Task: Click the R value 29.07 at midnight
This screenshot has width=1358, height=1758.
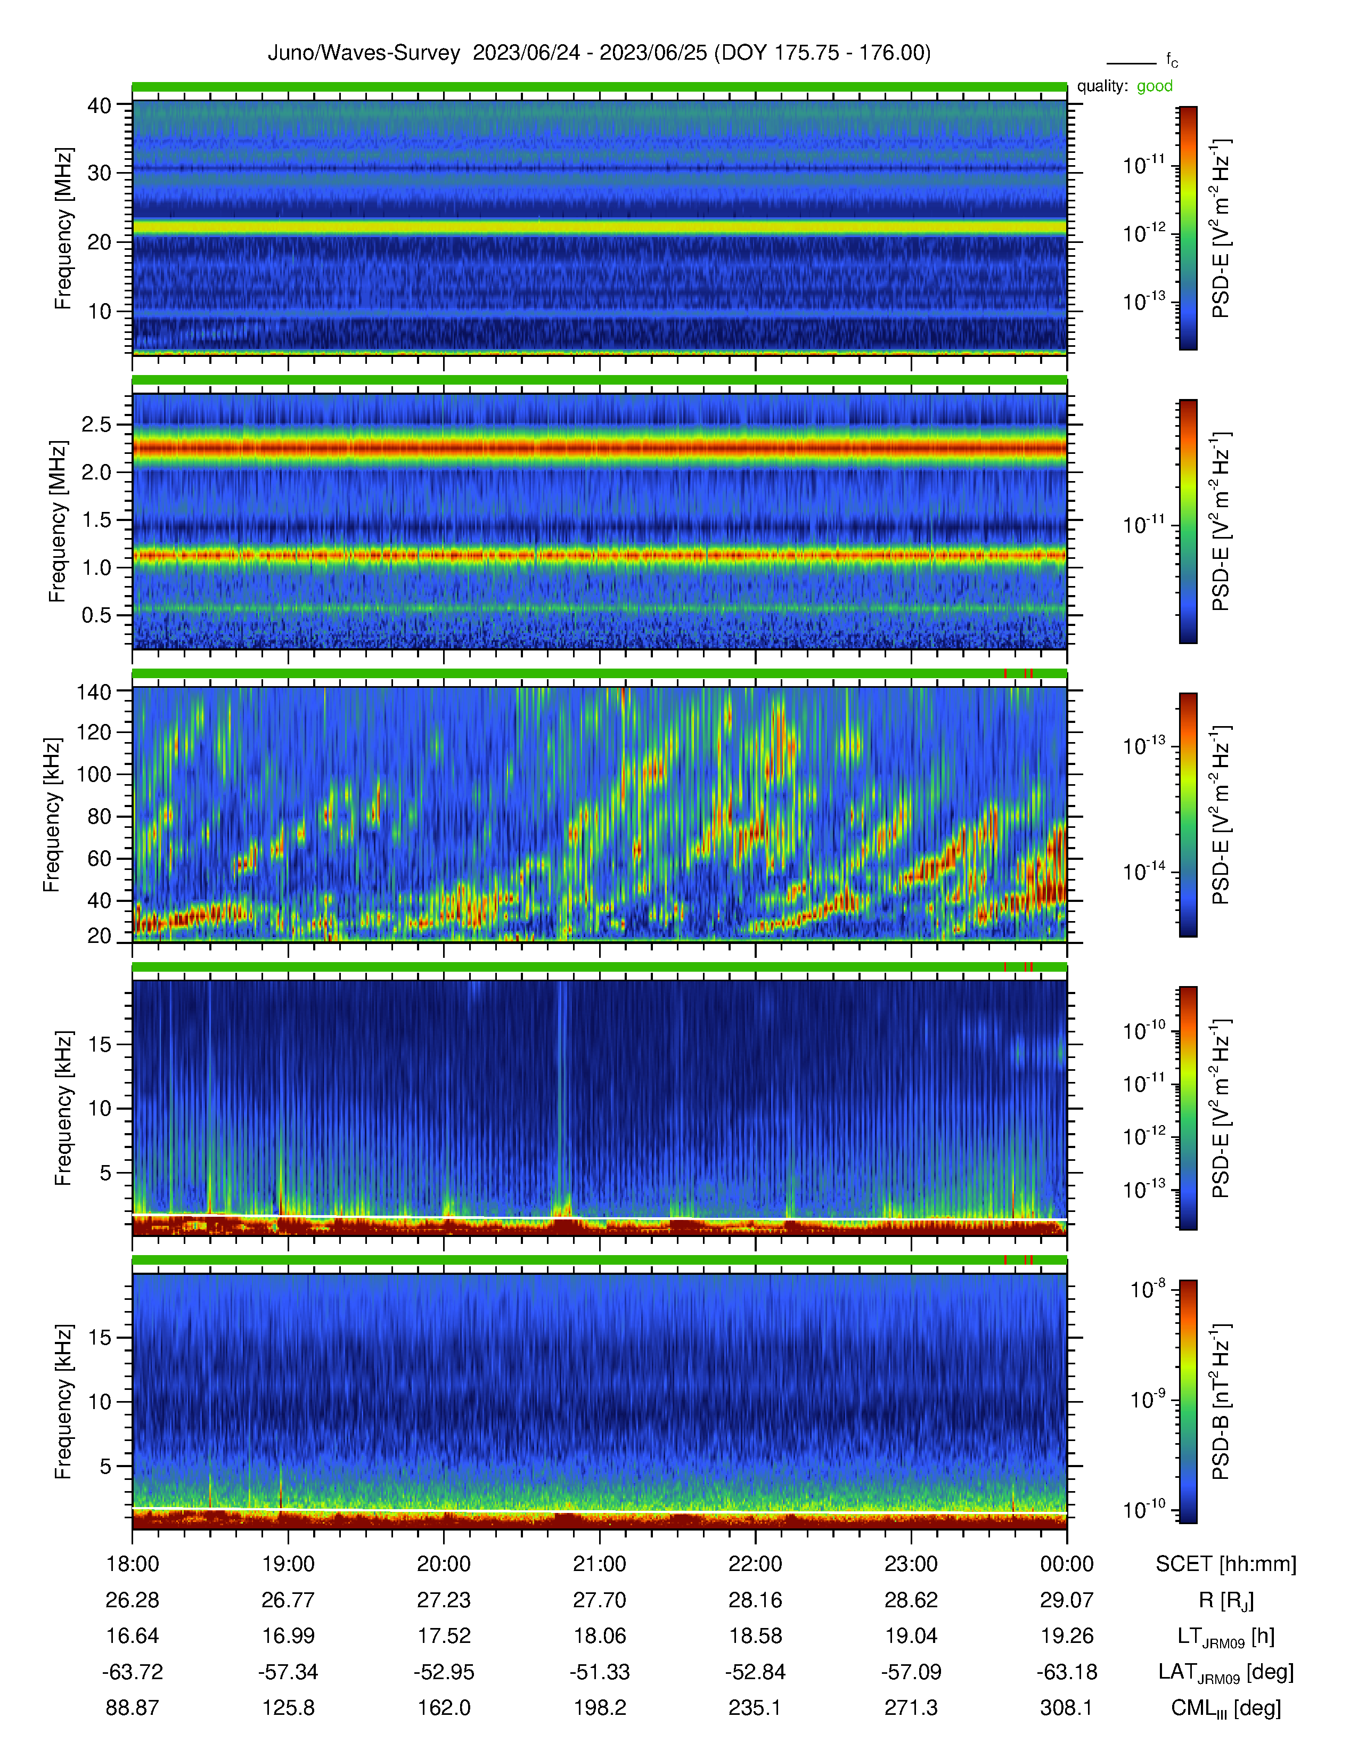Action: [1067, 1599]
